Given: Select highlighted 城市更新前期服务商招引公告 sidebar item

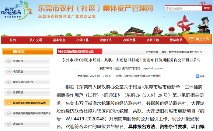Looking at the screenshot, I should (x=27, y=103).
